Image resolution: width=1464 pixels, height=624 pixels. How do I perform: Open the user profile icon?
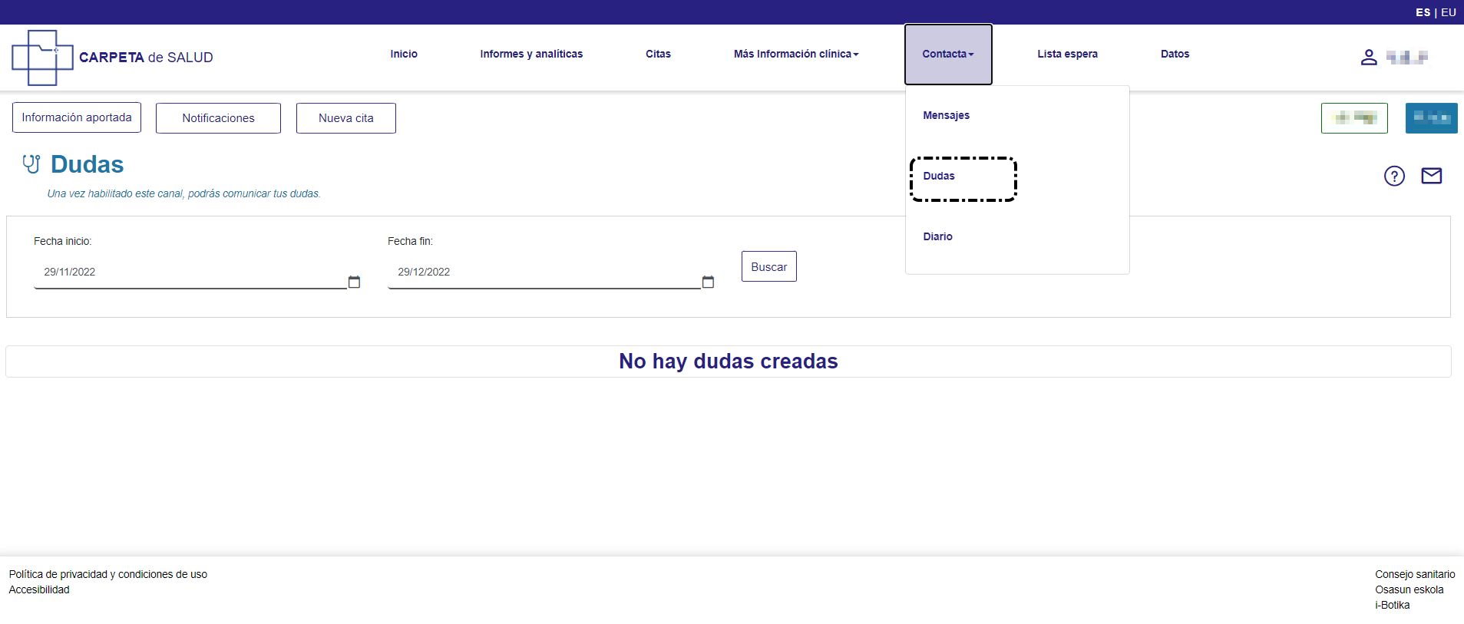(1369, 57)
